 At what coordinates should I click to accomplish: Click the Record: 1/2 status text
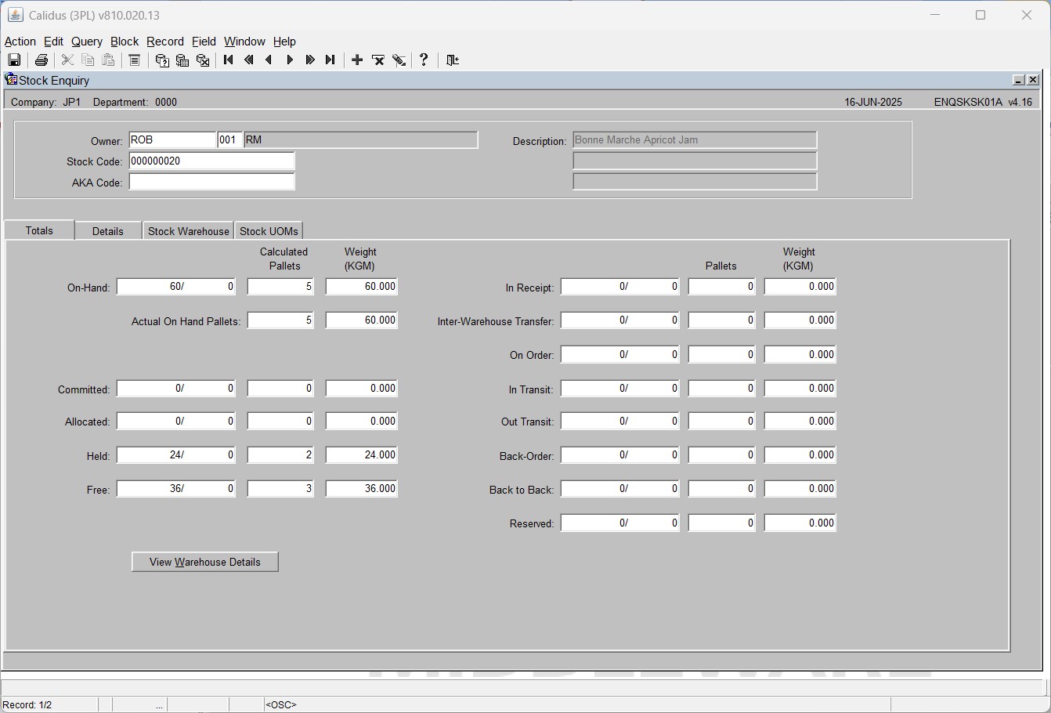(27, 705)
